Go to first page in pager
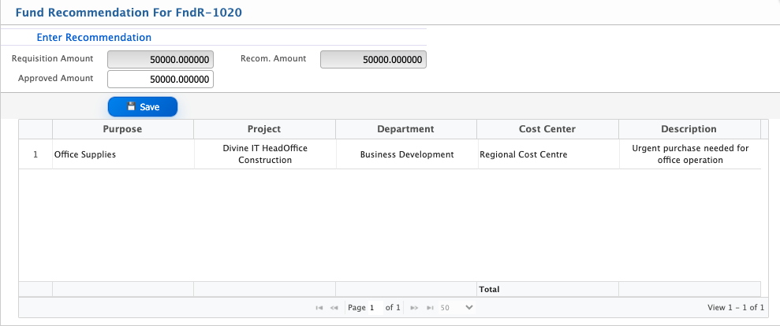This screenshot has height=326, width=780. 319,308
